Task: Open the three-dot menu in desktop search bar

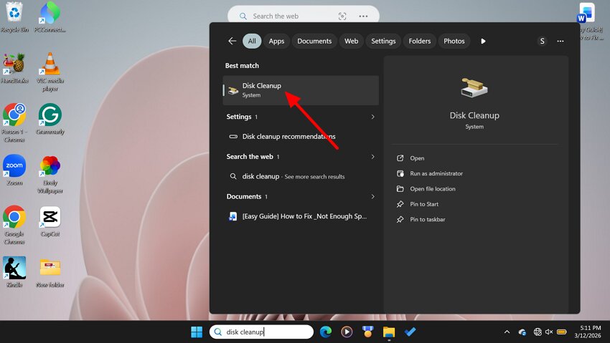Action: point(363,16)
